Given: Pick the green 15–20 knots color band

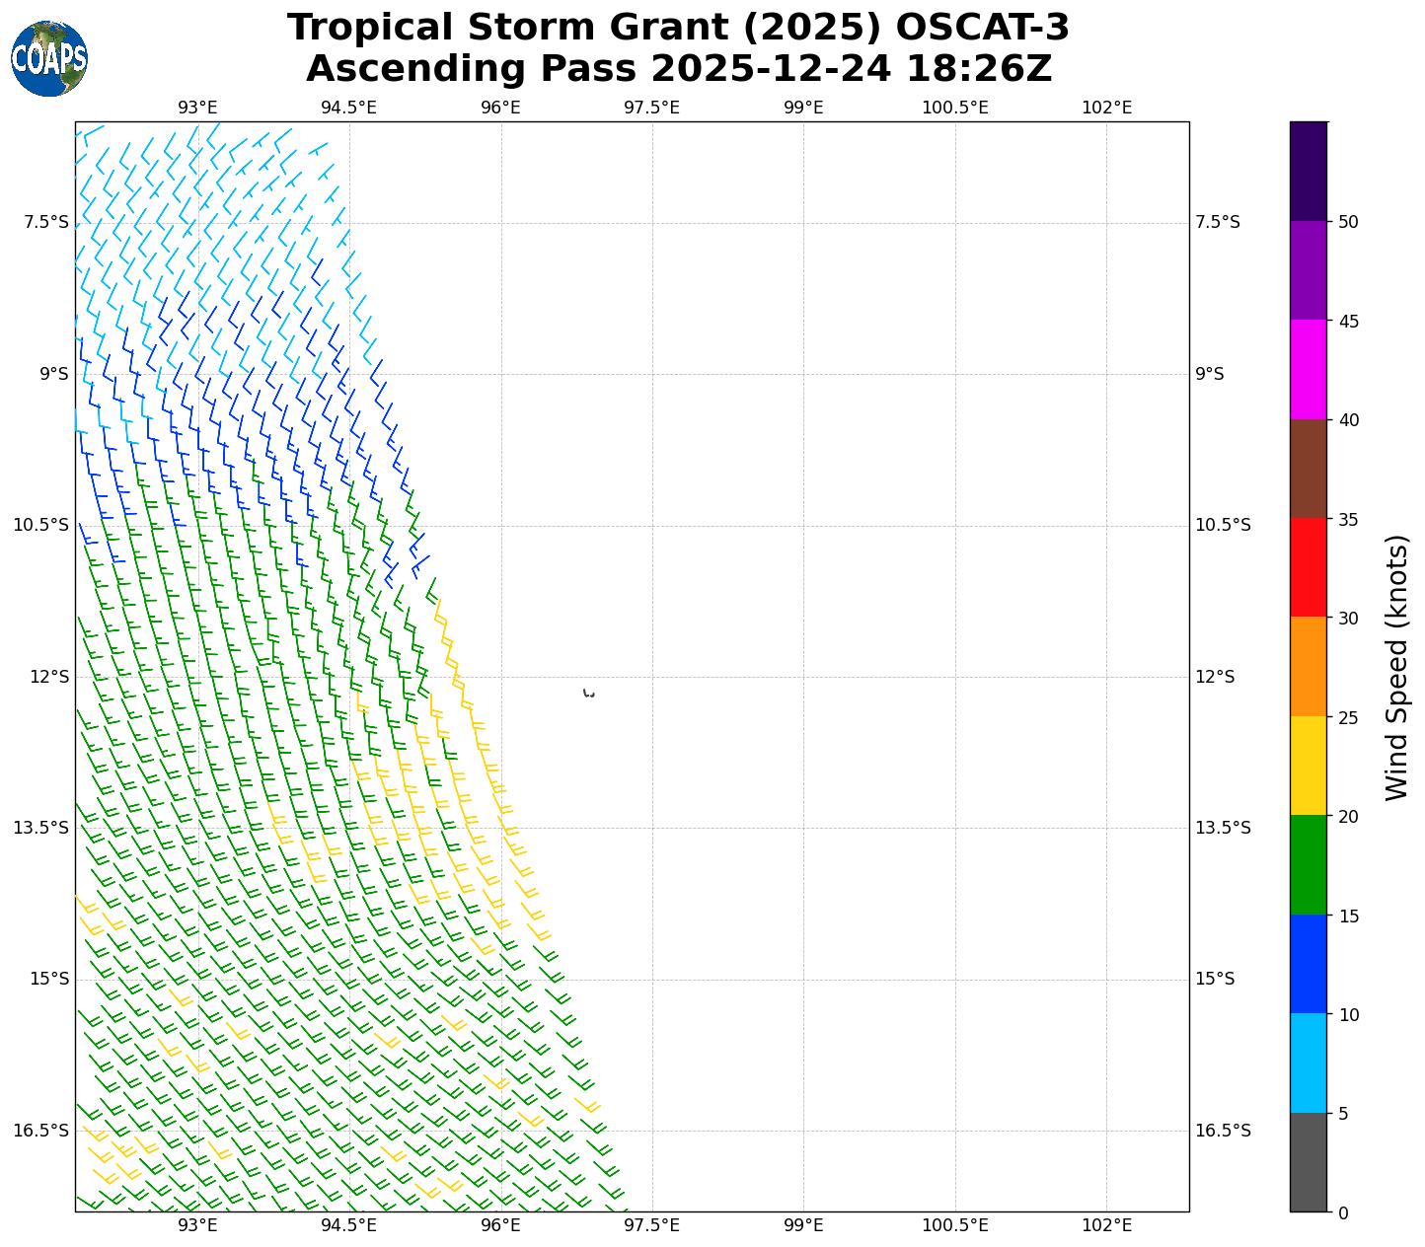Looking at the screenshot, I should (1309, 864).
